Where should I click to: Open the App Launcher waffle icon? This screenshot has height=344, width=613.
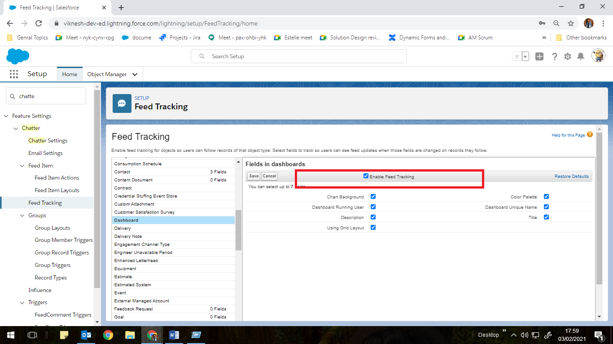tap(14, 74)
